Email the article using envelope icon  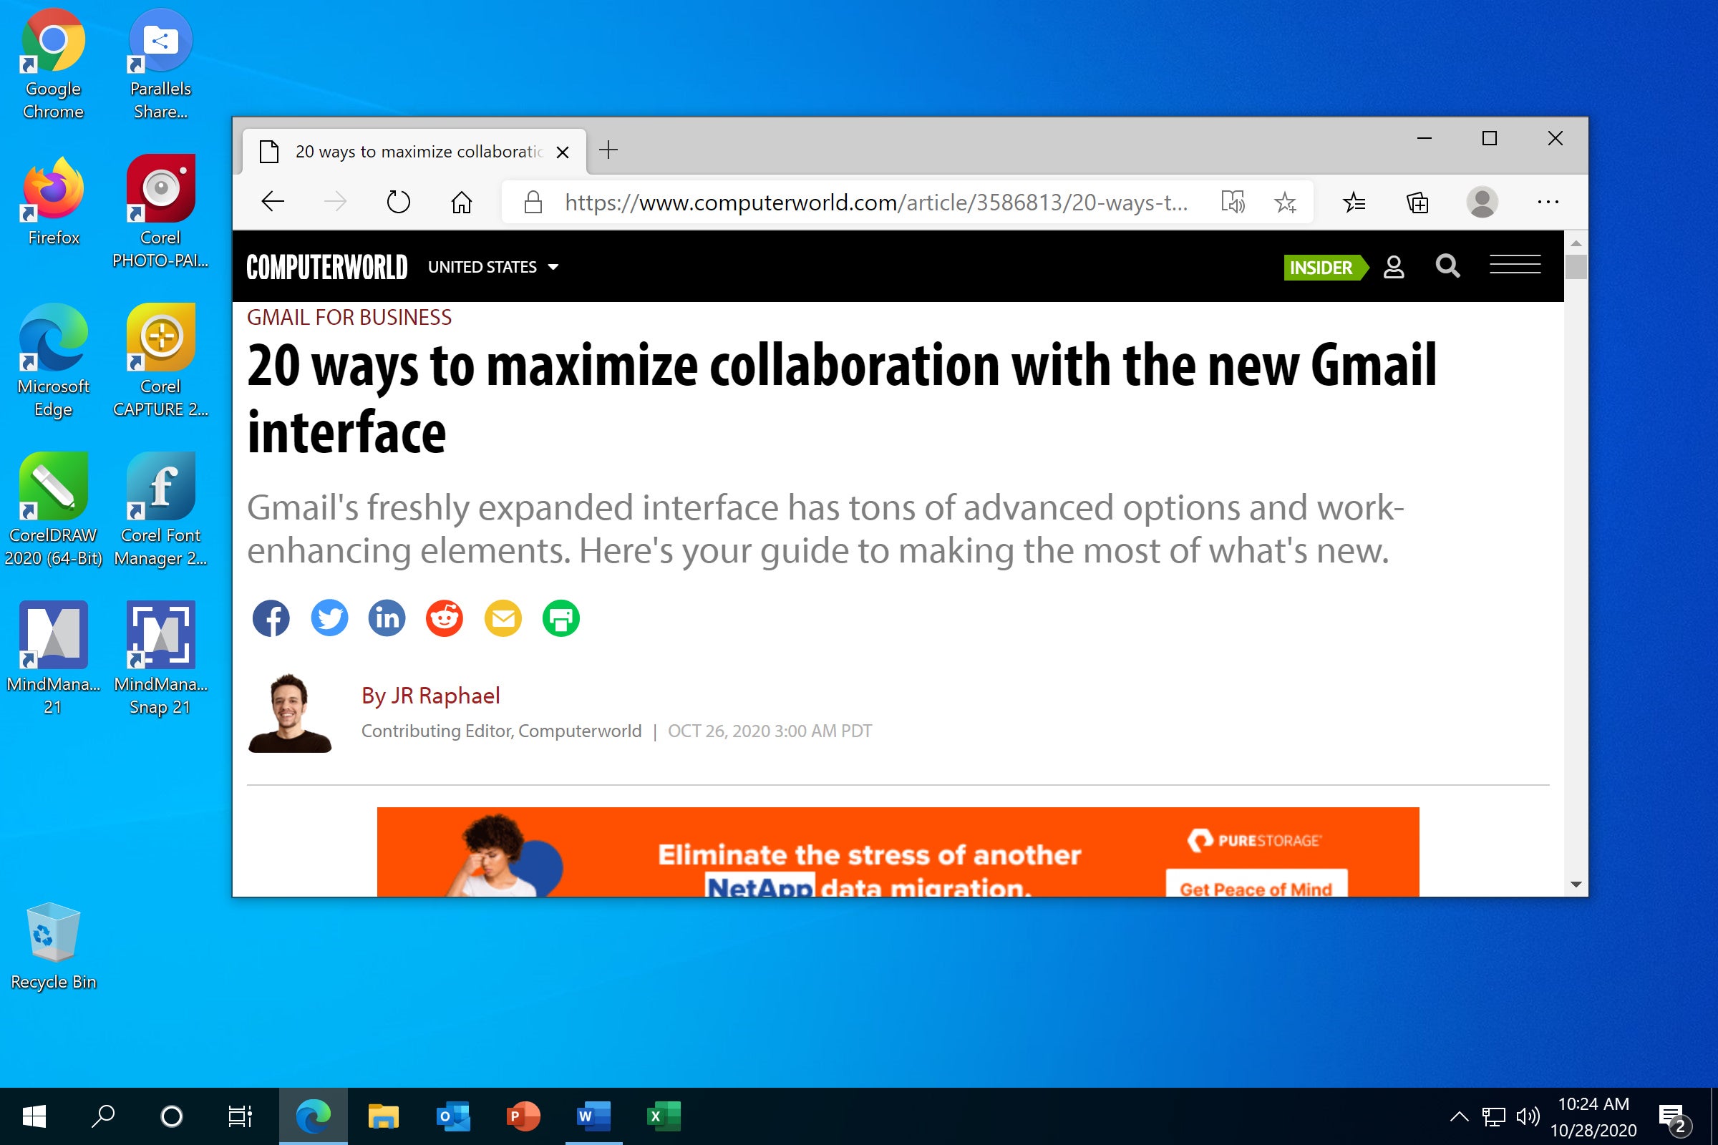(503, 618)
